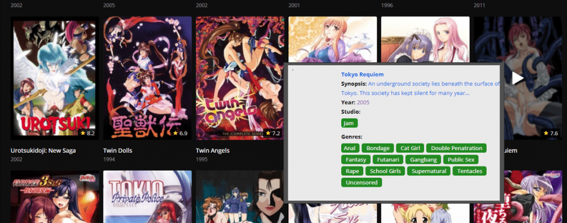Click the synopsis text in the popup
This screenshot has height=223, width=567.
[x=421, y=88]
